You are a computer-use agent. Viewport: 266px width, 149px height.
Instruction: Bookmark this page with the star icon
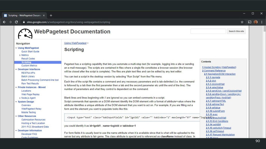point(242,22)
